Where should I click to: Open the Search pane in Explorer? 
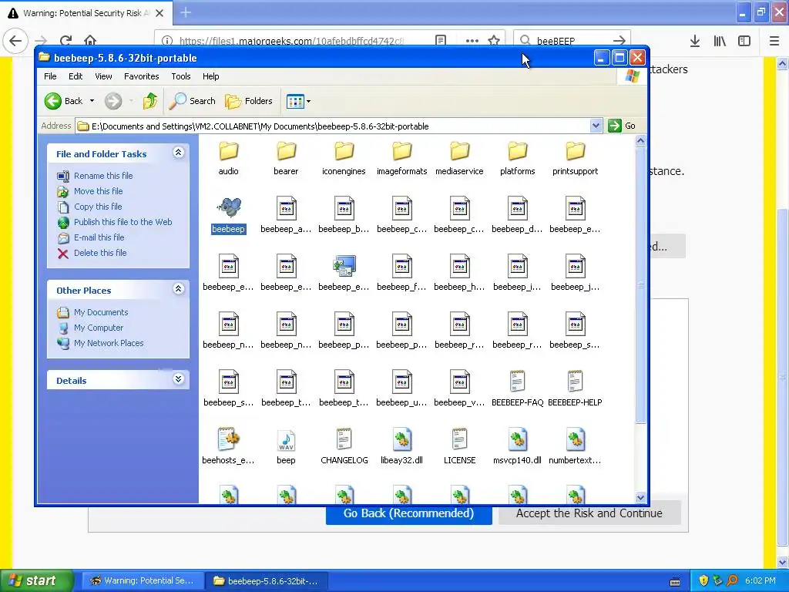pos(192,101)
